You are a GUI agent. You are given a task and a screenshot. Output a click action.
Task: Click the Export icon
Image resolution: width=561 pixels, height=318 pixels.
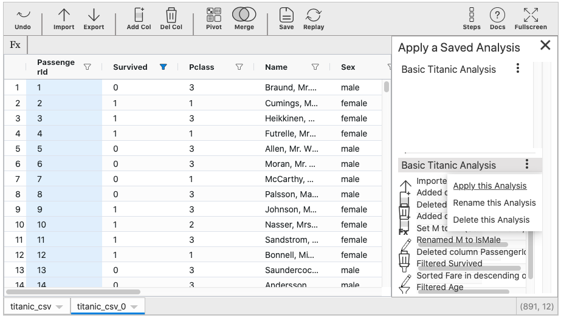(94, 18)
